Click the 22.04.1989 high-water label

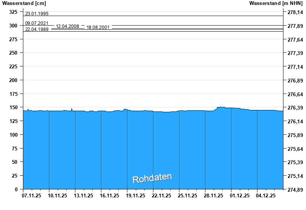click(37, 29)
